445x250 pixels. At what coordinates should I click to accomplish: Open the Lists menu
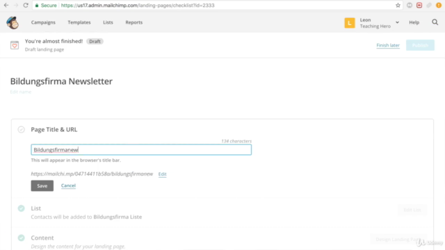pos(108,22)
